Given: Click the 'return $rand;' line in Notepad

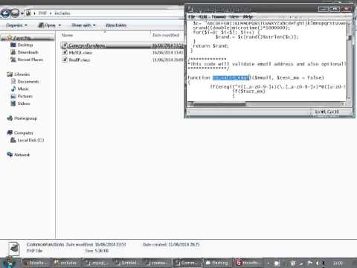Looking at the screenshot, I should 210,46.
